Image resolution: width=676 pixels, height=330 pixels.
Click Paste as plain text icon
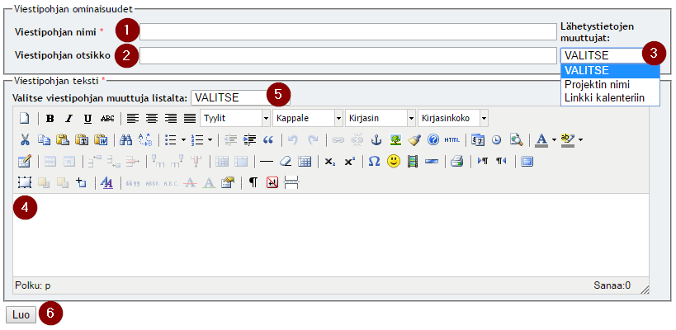[82, 139]
